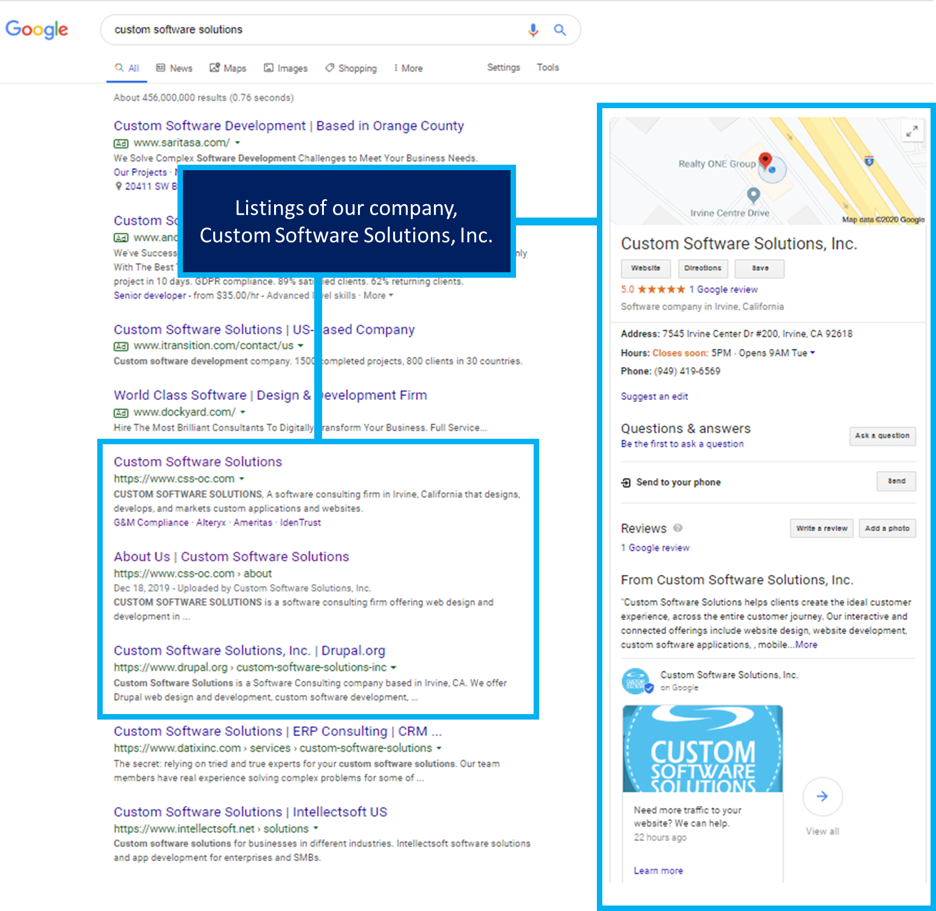936x911 pixels.
Task: Click the 1 Google review link under Reviews
Action: [655, 548]
